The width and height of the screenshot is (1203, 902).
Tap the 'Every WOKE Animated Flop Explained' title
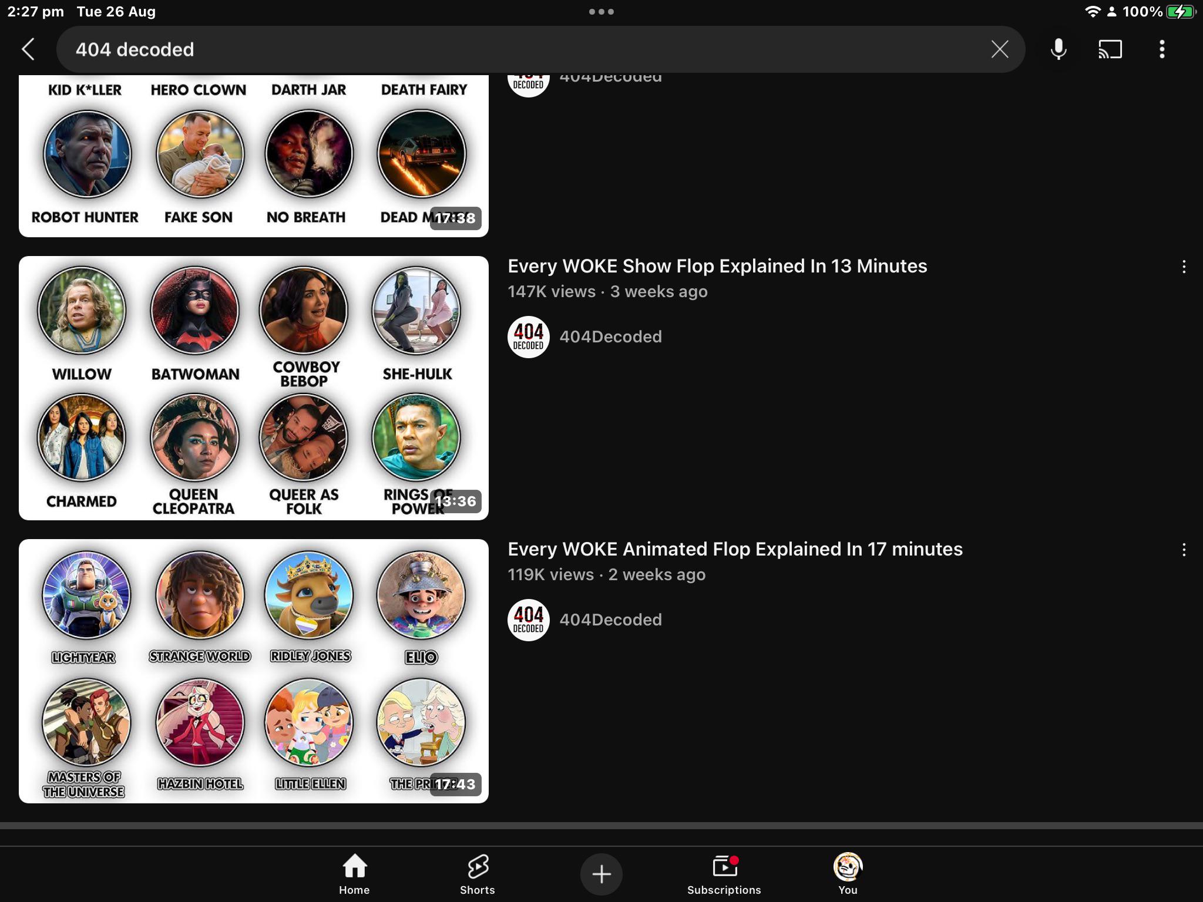click(x=734, y=549)
